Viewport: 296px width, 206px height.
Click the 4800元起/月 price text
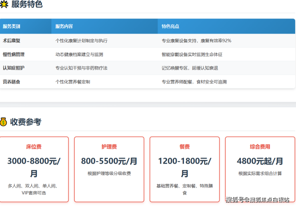(260, 161)
